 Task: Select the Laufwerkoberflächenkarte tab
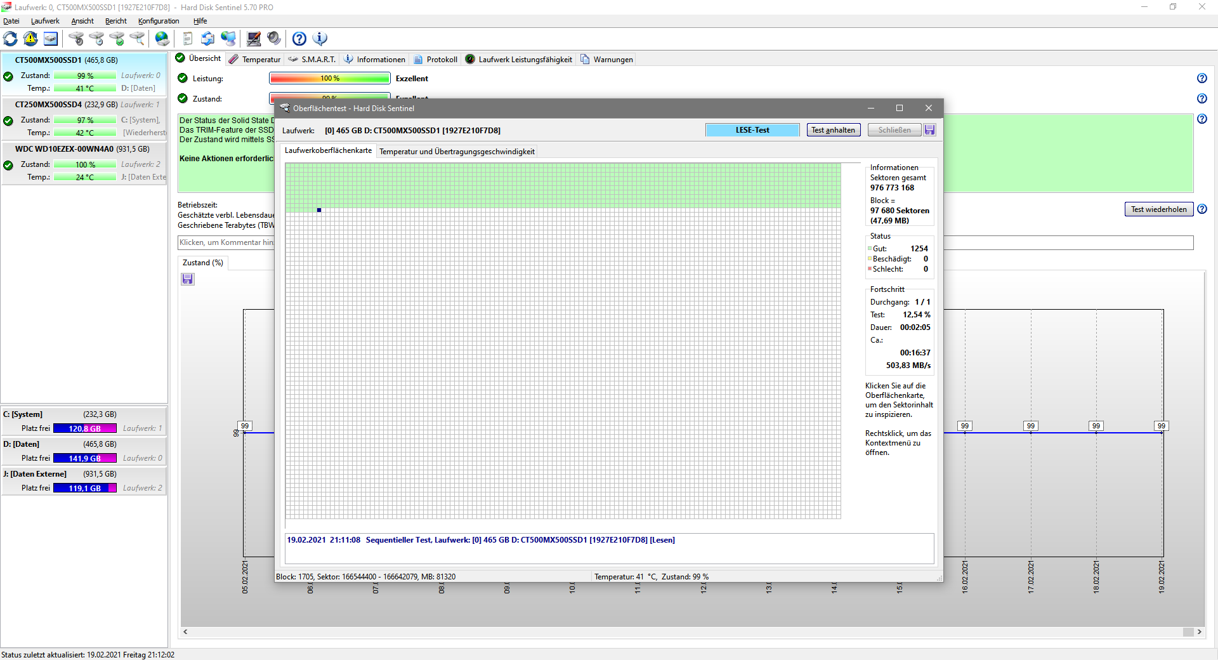(x=328, y=150)
